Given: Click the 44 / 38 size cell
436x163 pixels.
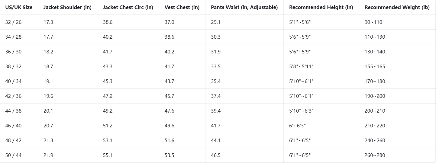Looking at the screenshot, I should coord(14,111).
